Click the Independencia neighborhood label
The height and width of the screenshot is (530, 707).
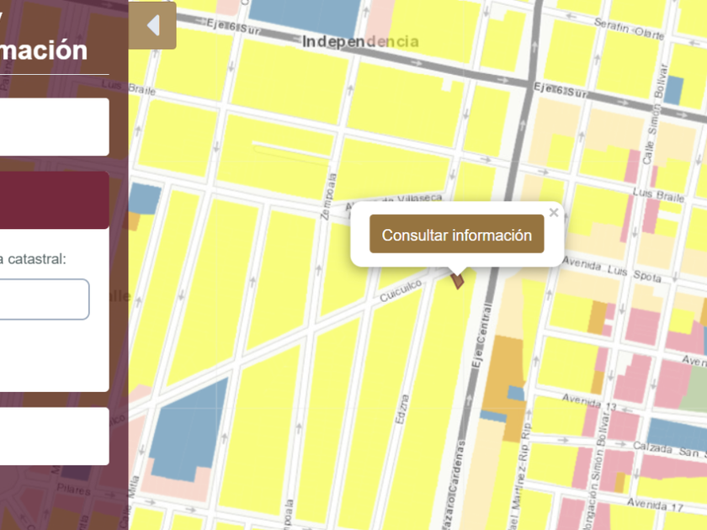[360, 42]
